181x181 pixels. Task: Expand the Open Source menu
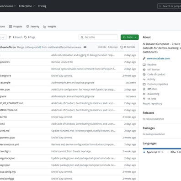coord(8,6)
